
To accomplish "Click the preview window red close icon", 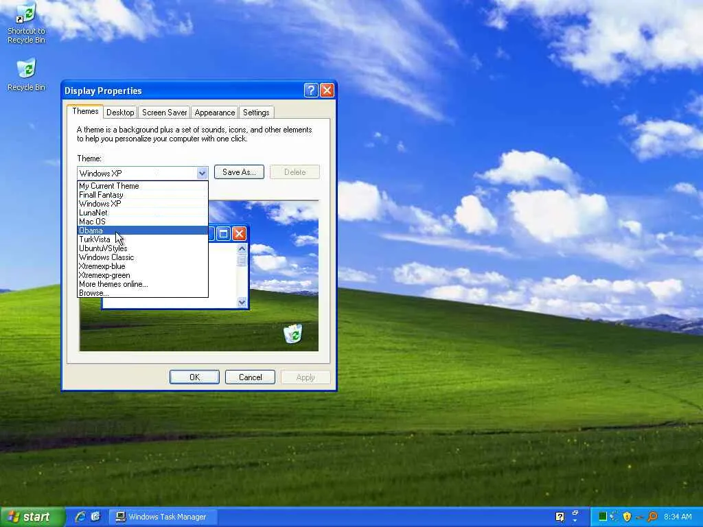I will [x=239, y=233].
